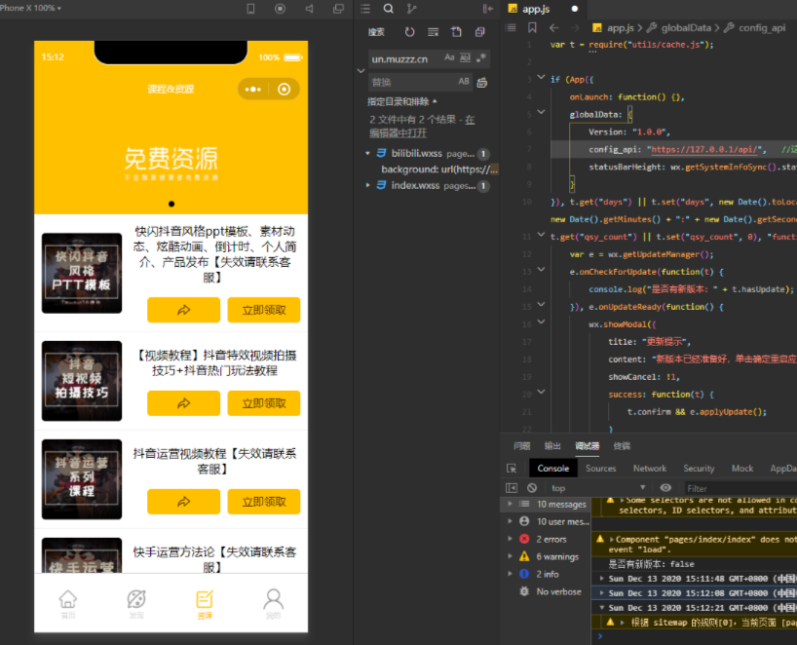Collapse the replace field chevron
The height and width of the screenshot is (645, 797).
[x=361, y=71]
